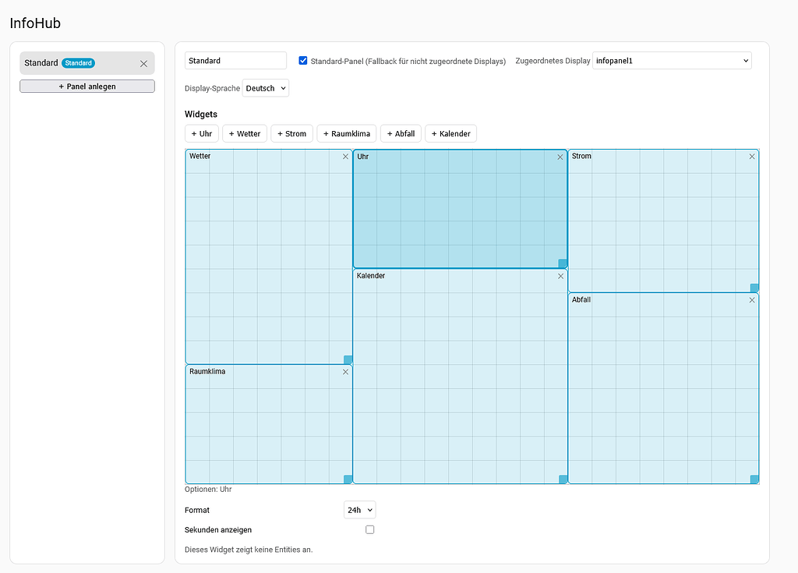Click the InfoHub page title
Viewport: 798px width, 573px height.
point(35,23)
